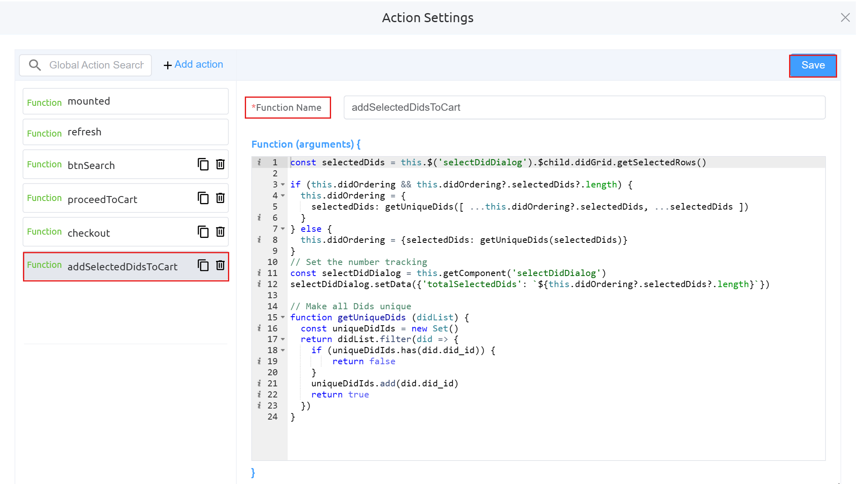863x484 pixels.
Task: Duplicate the proceedToCart function
Action: tap(203, 198)
